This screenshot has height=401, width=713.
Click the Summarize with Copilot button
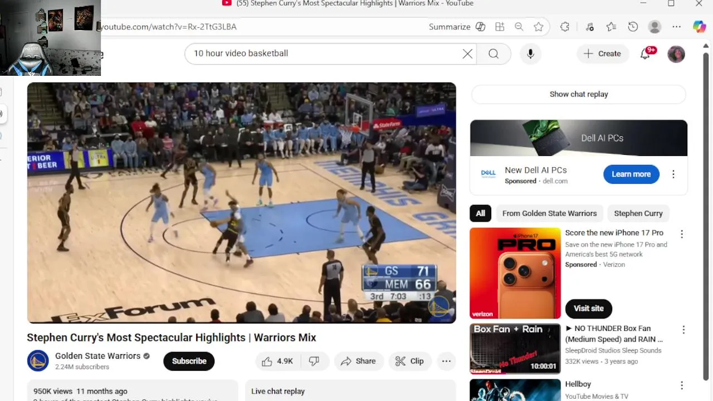pos(457,27)
